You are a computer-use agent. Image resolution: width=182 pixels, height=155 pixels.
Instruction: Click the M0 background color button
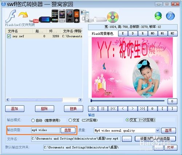[x=153, y=33]
